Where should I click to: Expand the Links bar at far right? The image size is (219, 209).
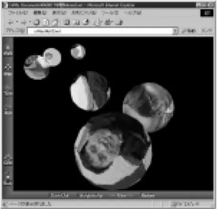(x=207, y=31)
